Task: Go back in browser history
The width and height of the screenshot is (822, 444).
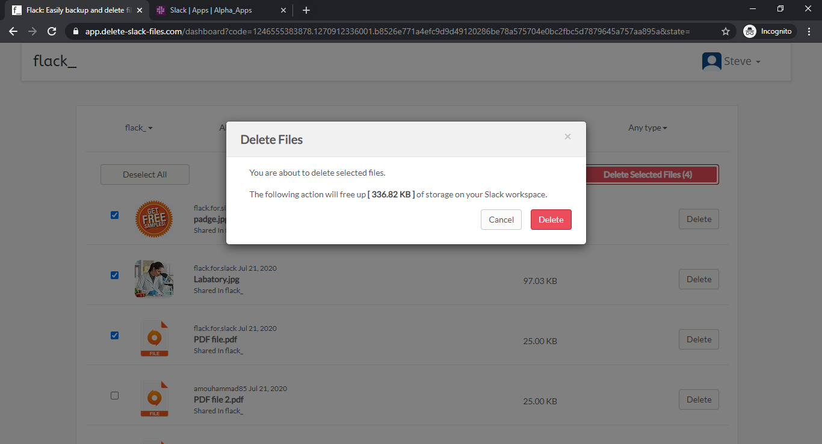Action: pyautogui.click(x=13, y=31)
